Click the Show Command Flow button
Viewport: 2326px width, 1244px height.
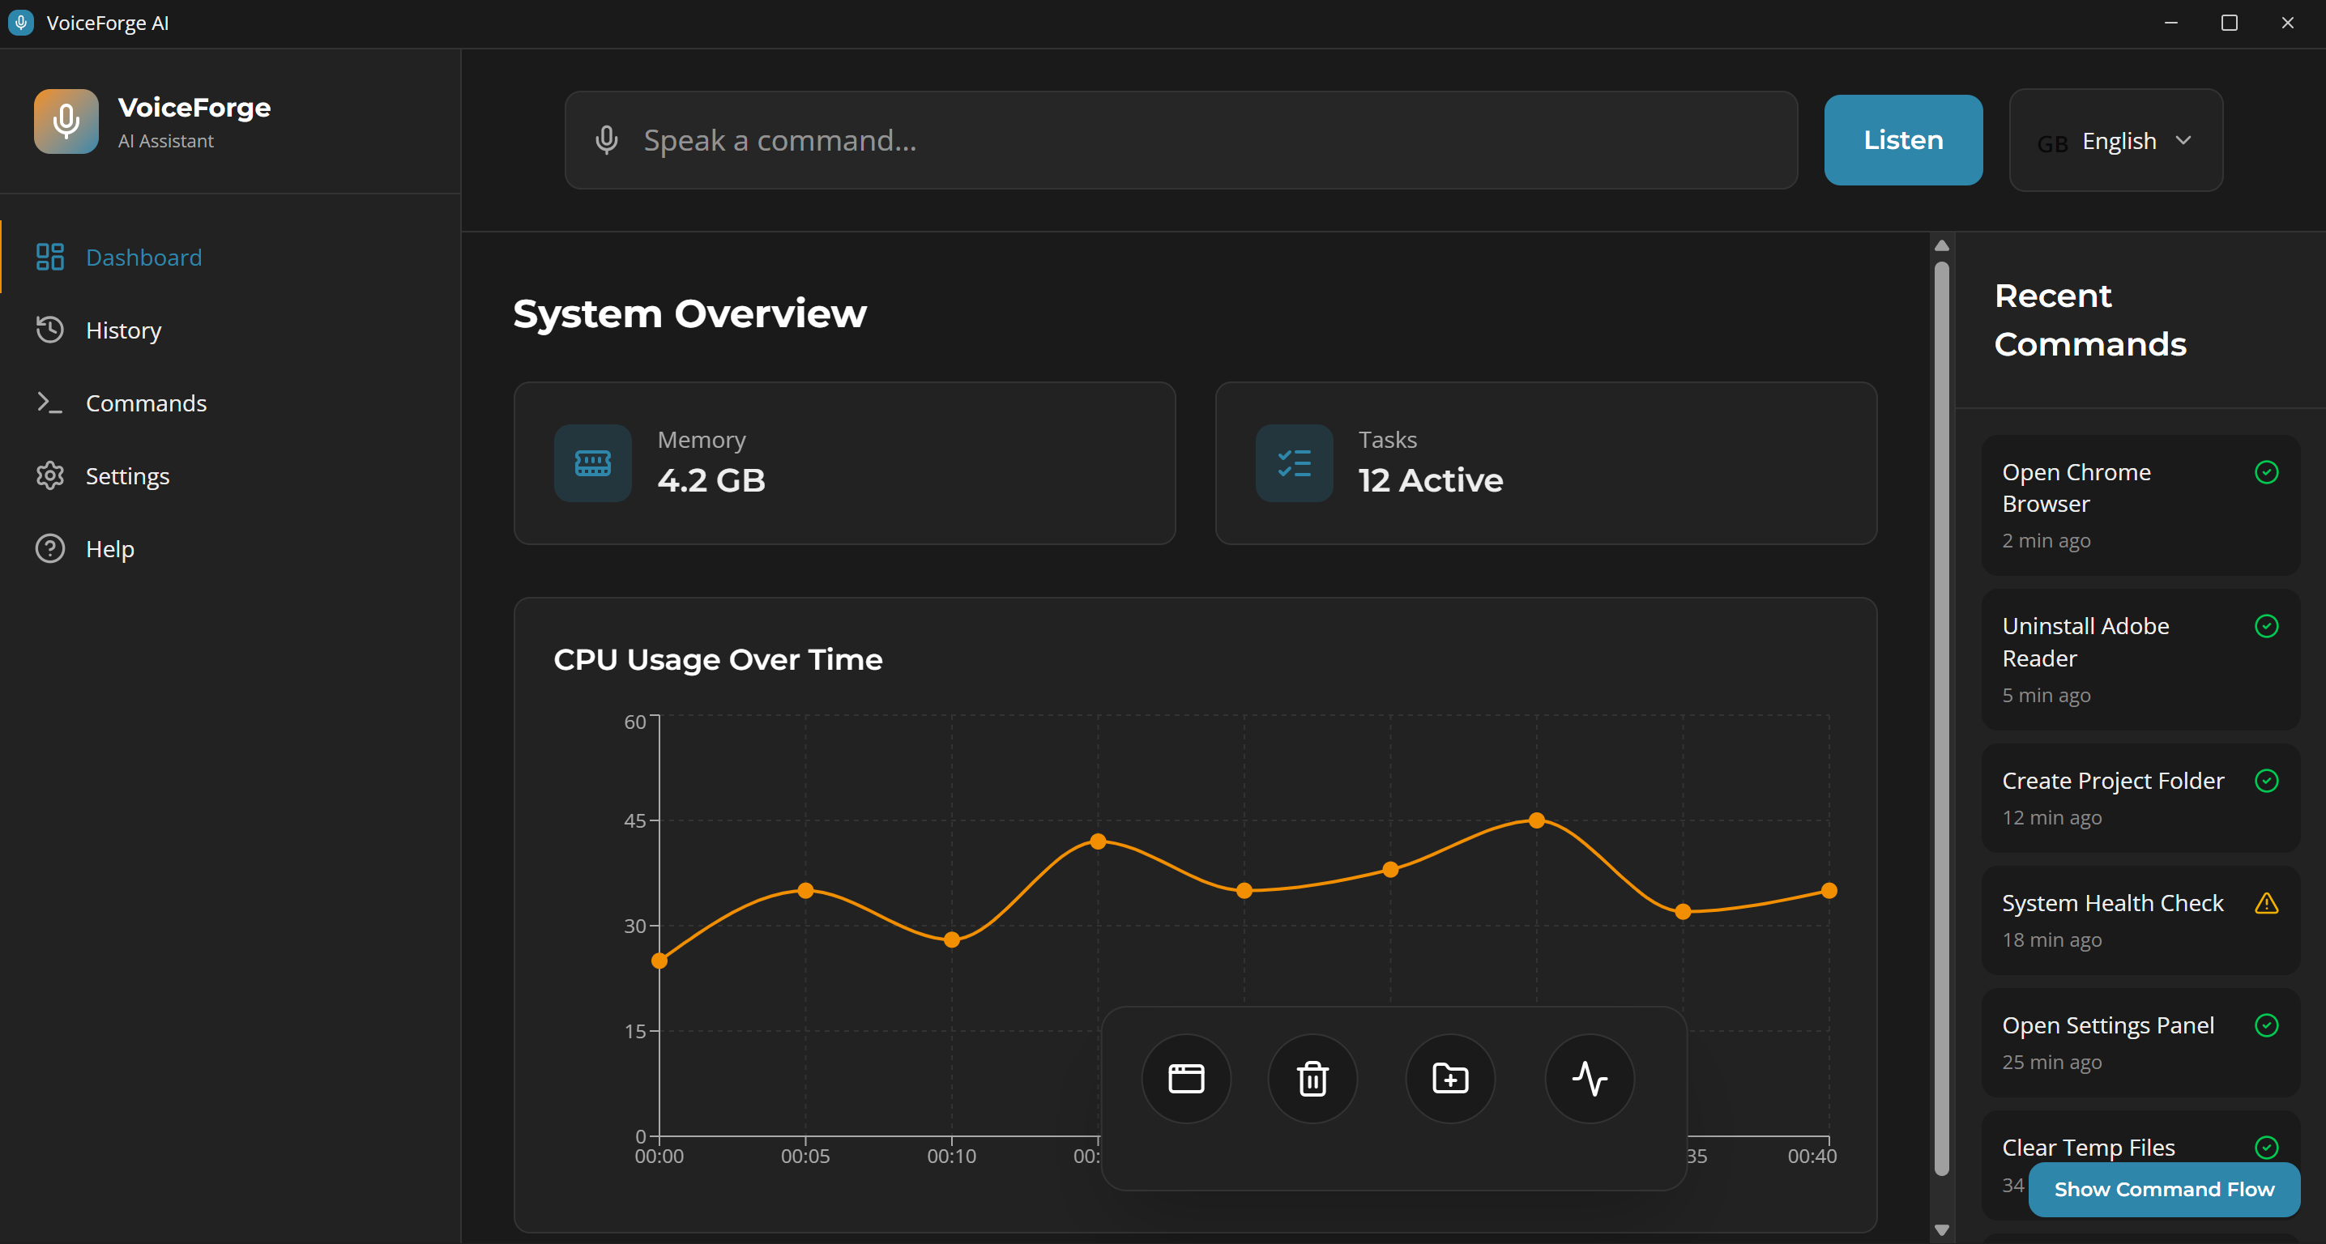2163,1189
